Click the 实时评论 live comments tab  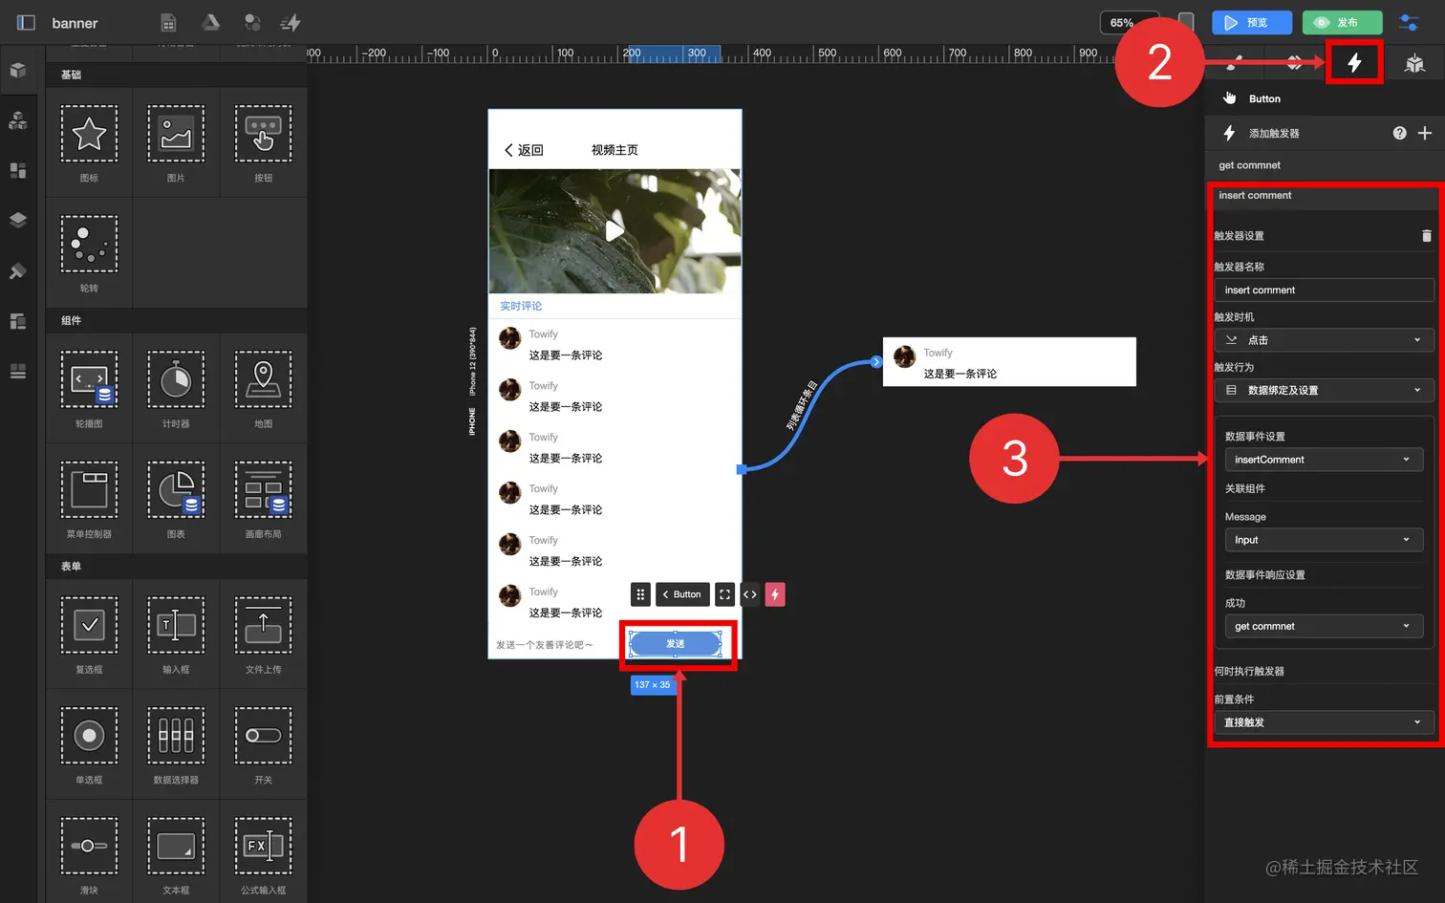coord(521,306)
